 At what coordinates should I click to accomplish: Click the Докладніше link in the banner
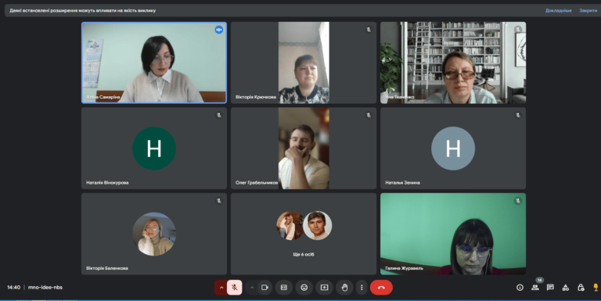(558, 11)
